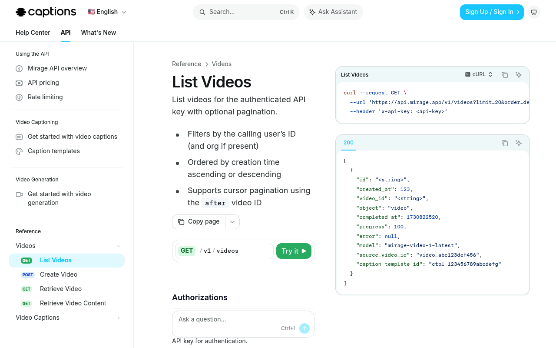The height and width of the screenshot is (348, 556).
Task: Select List Videos in the sidebar
Action: tap(66, 260)
